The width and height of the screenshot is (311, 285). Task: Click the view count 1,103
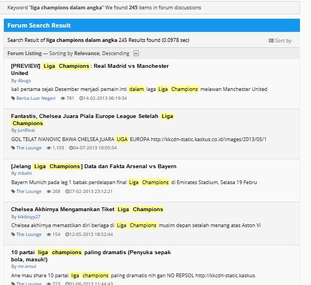click(58, 148)
